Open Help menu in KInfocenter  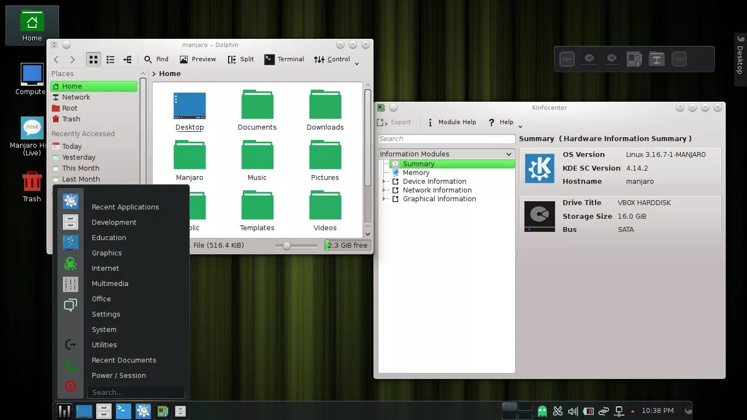(x=501, y=122)
